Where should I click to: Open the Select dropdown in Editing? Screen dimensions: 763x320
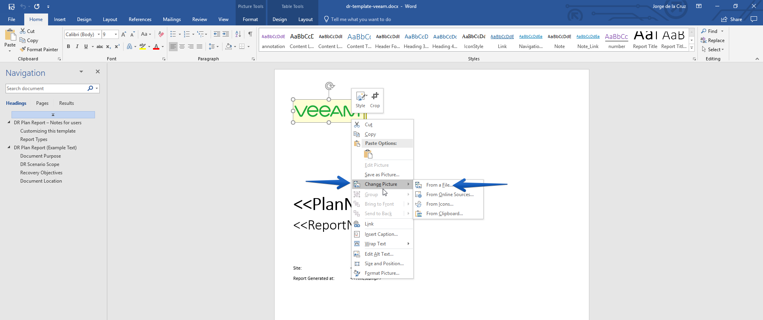(713, 50)
